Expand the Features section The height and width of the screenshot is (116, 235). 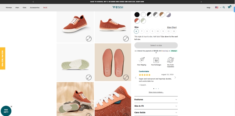pyautogui.click(x=156, y=100)
